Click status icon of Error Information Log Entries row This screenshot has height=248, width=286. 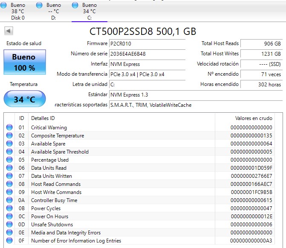(9, 240)
